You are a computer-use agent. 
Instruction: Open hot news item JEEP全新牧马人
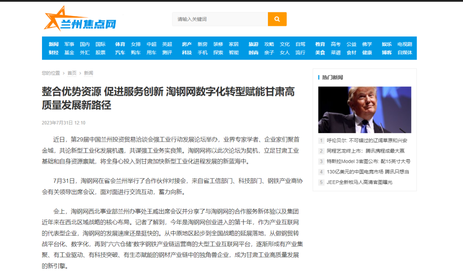(x=359, y=182)
